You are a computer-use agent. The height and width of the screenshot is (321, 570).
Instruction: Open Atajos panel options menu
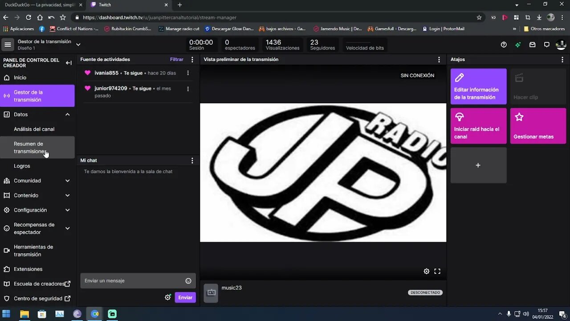562,59
